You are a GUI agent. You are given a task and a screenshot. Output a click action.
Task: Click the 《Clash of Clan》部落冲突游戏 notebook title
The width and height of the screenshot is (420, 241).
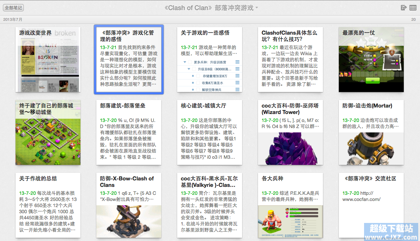[x=209, y=8]
